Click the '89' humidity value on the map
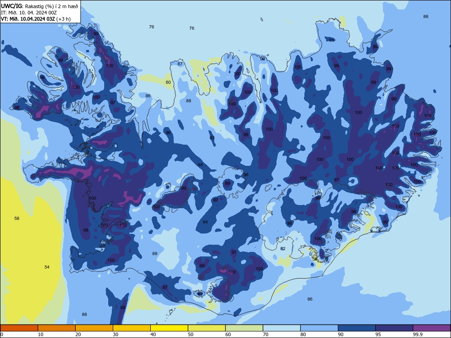Viewport: 451px width, 338px height. [155, 253]
